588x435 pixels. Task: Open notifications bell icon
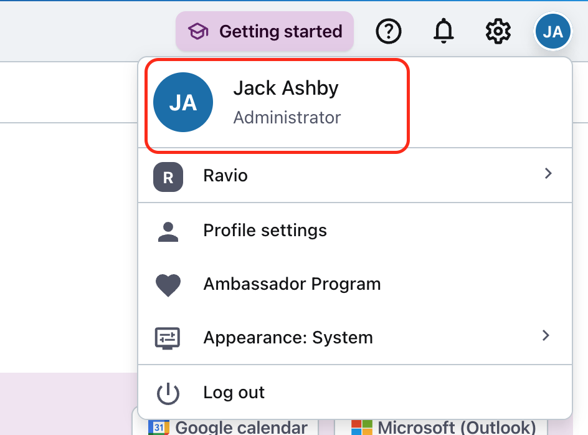click(443, 31)
